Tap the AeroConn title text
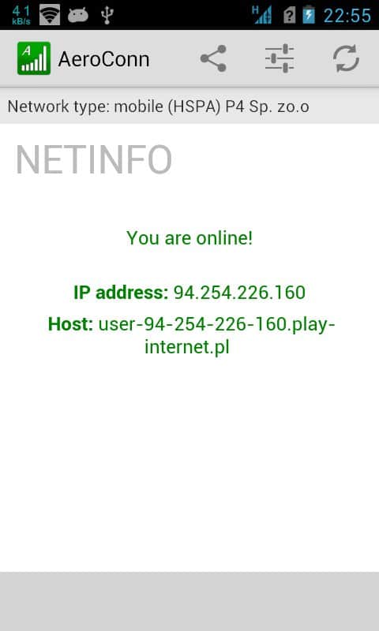The width and height of the screenshot is (379, 631). [x=103, y=60]
